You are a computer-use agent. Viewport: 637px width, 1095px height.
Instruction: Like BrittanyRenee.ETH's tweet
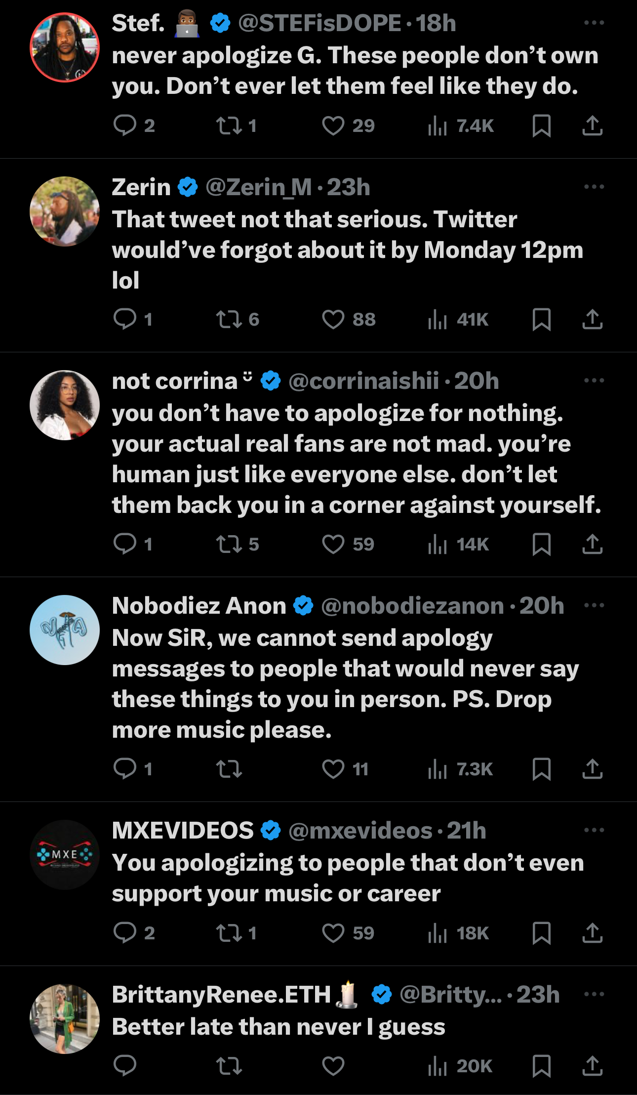coord(333,1066)
